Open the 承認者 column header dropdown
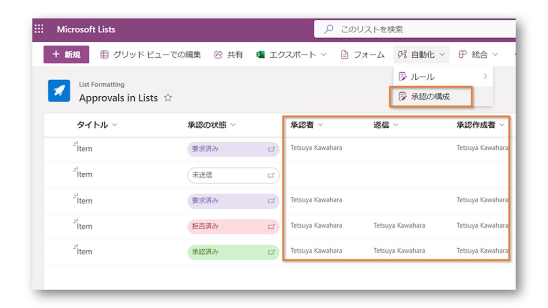Screen dimensions: 548x308 [x=319, y=125]
